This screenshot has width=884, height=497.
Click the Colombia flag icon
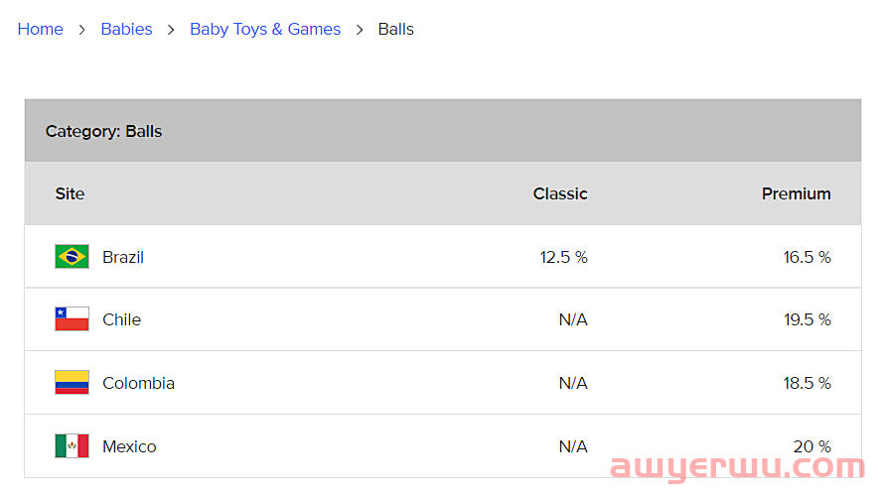click(x=72, y=383)
